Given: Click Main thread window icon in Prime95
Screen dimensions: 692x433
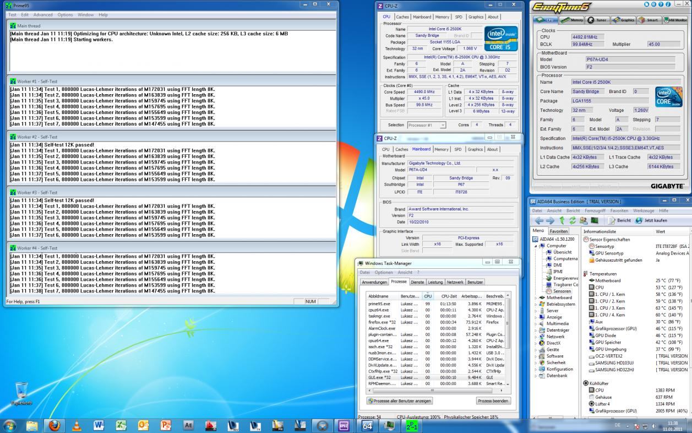Looking at the screenshot, I should click(13, 25).
